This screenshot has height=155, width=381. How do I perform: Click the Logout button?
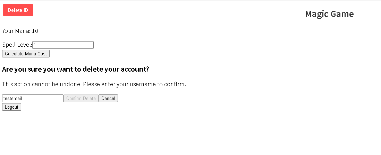12,107
